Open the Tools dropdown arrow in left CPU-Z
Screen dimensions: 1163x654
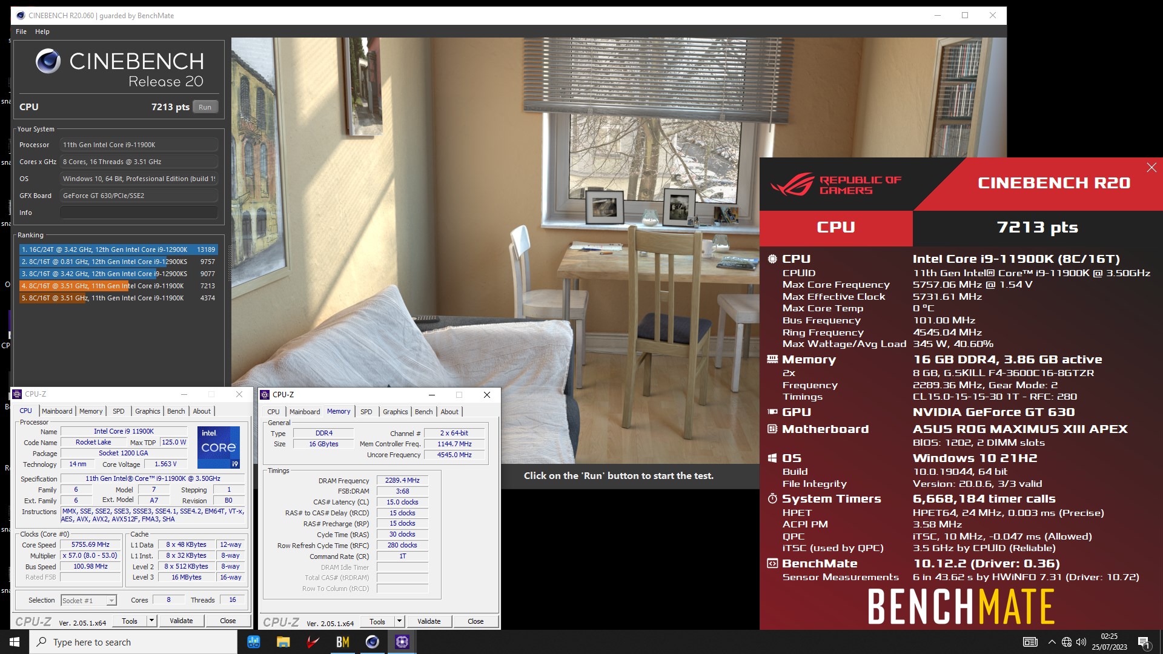click(151, 621)
